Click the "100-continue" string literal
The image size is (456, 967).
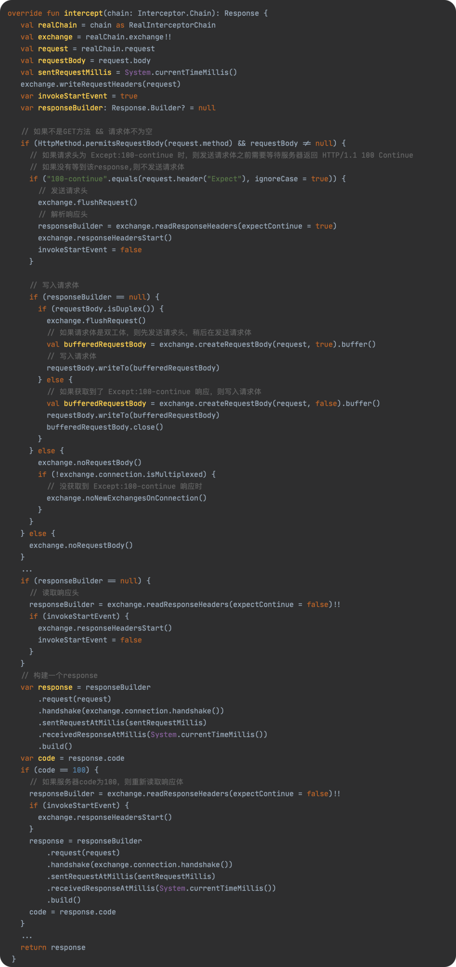[x=77, y=179]
